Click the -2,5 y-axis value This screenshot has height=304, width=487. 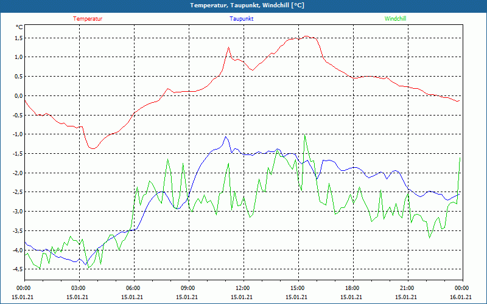[x=18, y=192]
